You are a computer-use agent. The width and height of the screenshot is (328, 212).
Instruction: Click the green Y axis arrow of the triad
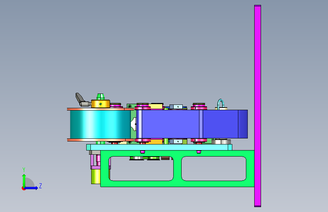click(x=24, y=180)
